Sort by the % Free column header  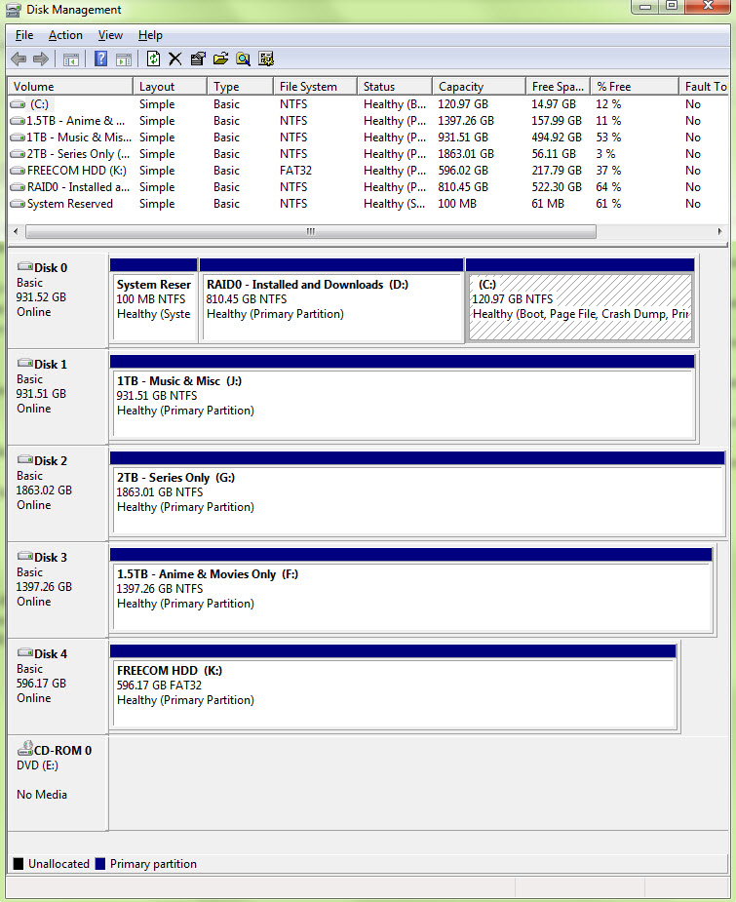(x=635, y=86)
